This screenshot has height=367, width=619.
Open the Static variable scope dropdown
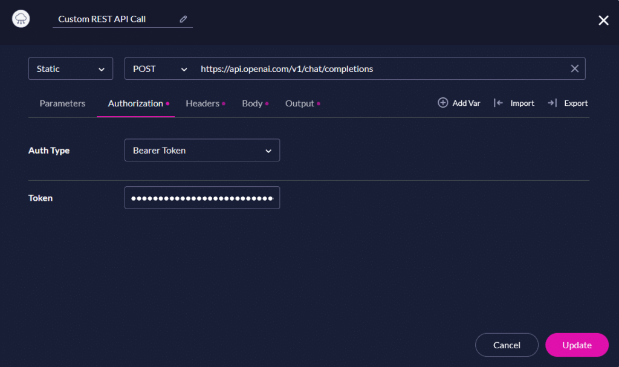(x=70, y=68)
